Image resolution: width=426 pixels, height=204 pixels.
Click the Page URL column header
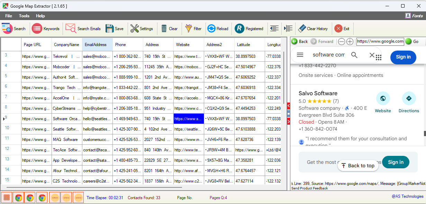[36, 45]
